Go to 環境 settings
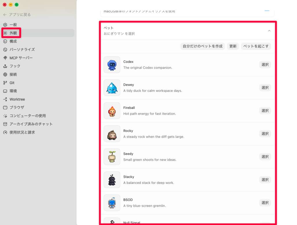This screenshot has height=225, width=297. point(38,91)
